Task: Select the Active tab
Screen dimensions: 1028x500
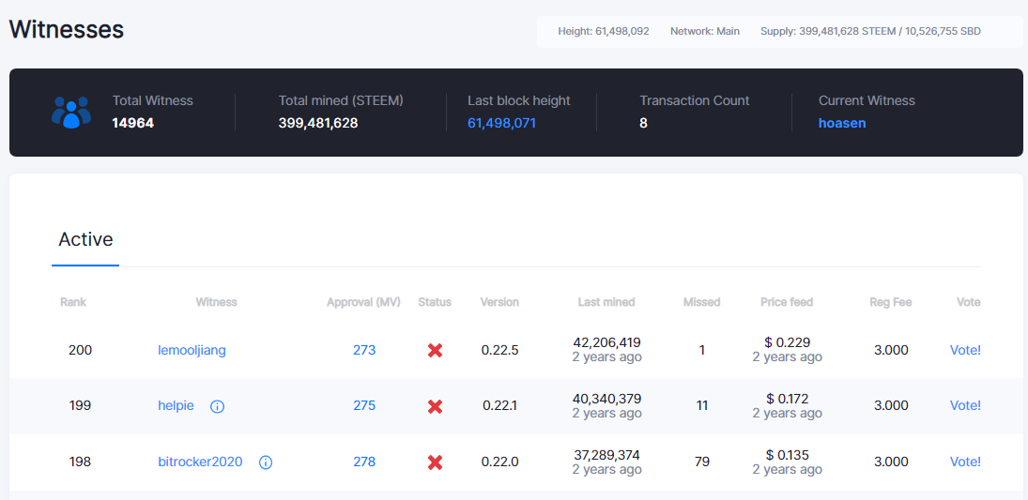Action: click(85, 240)
